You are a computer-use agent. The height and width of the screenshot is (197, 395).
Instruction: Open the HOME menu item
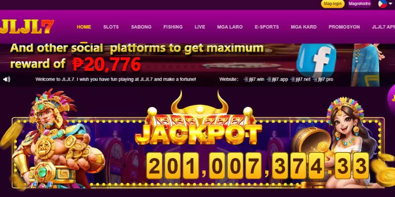tap(84, 27)
